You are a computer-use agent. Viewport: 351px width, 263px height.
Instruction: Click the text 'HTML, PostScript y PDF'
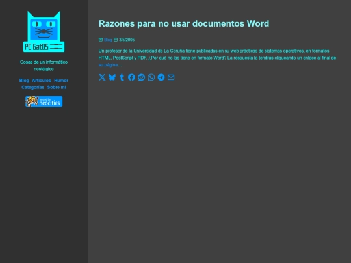(122, 58)
